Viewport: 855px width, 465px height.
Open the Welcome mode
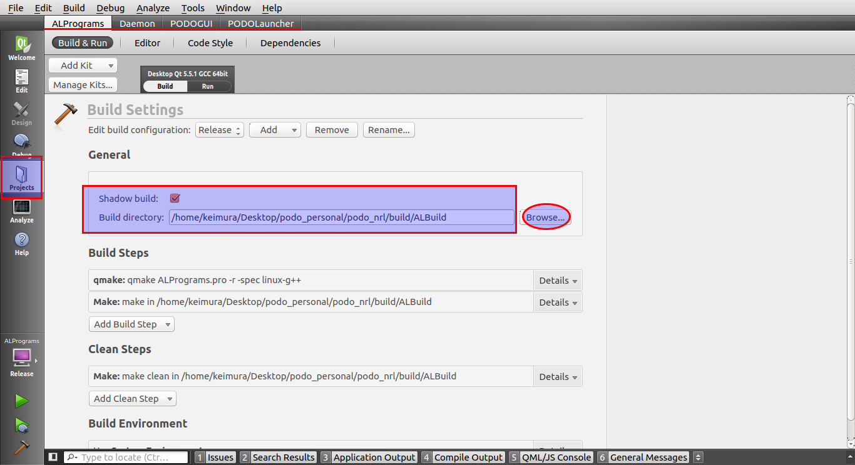coord(22,49)
